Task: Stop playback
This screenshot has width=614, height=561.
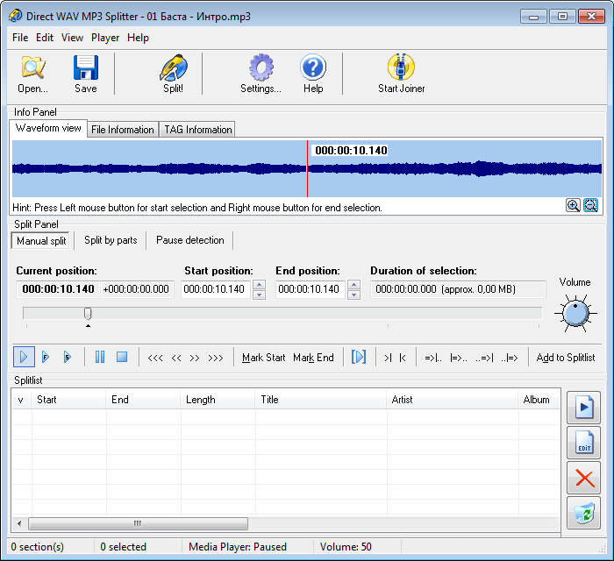Action: tap(122, 357)
